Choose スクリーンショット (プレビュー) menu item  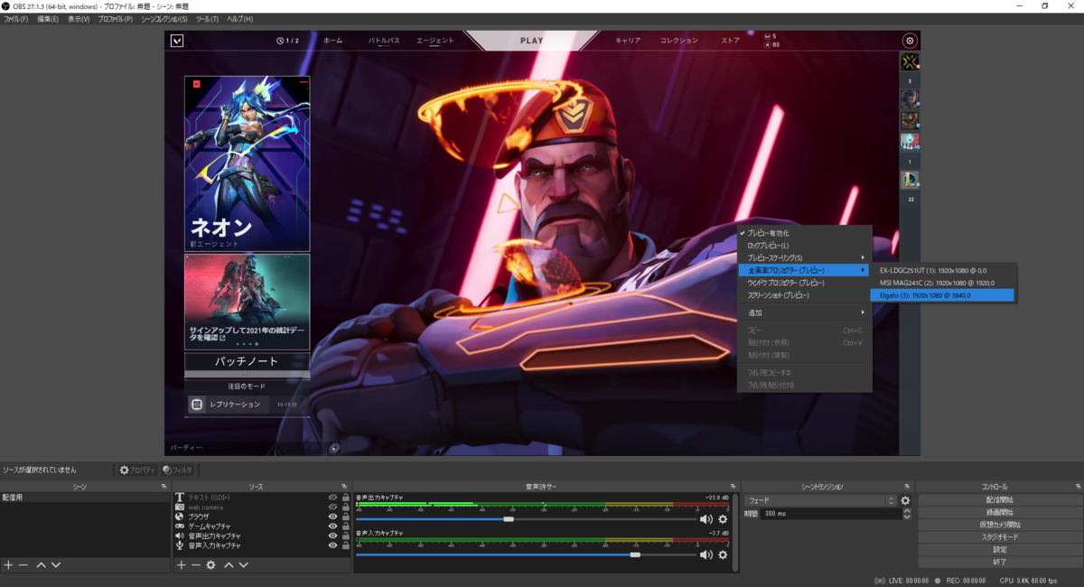click(804, 295)
